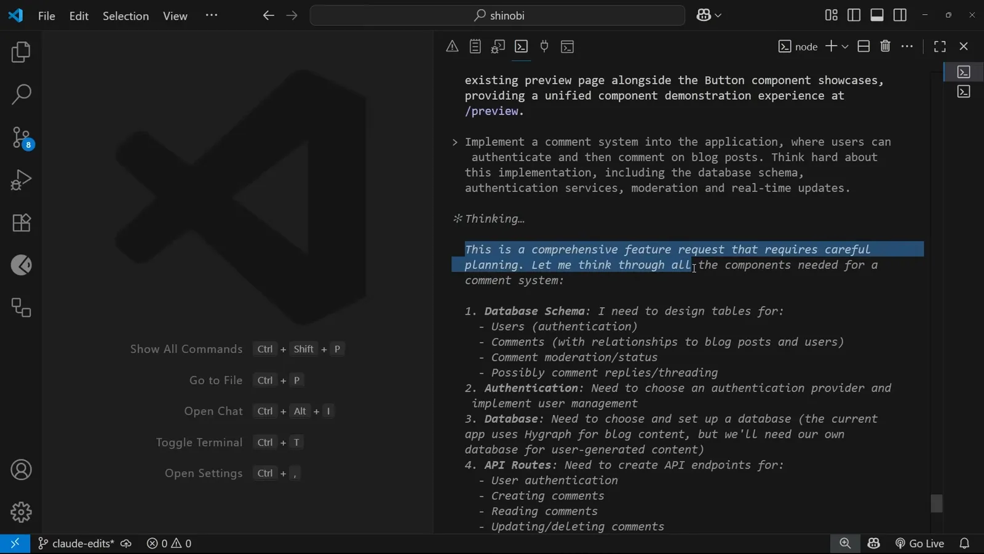Click 'Database Schema' heading in terminal output
Image resolution: width=984 pixels, height=554 pixels.
(x=534, y=311)
